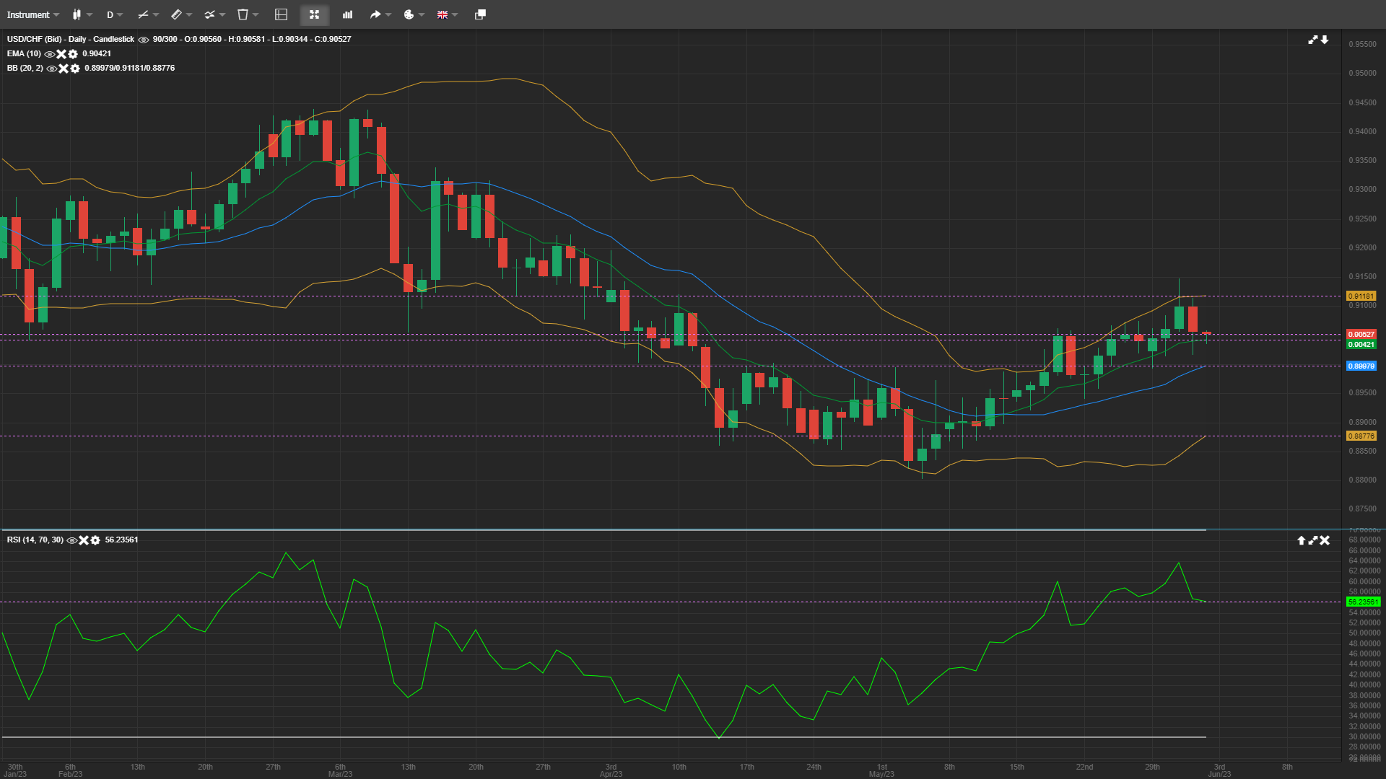Click the blue middle band tag 0.89979
The width and height of the screenshot is (1386, 779).
click(1361, 366)
